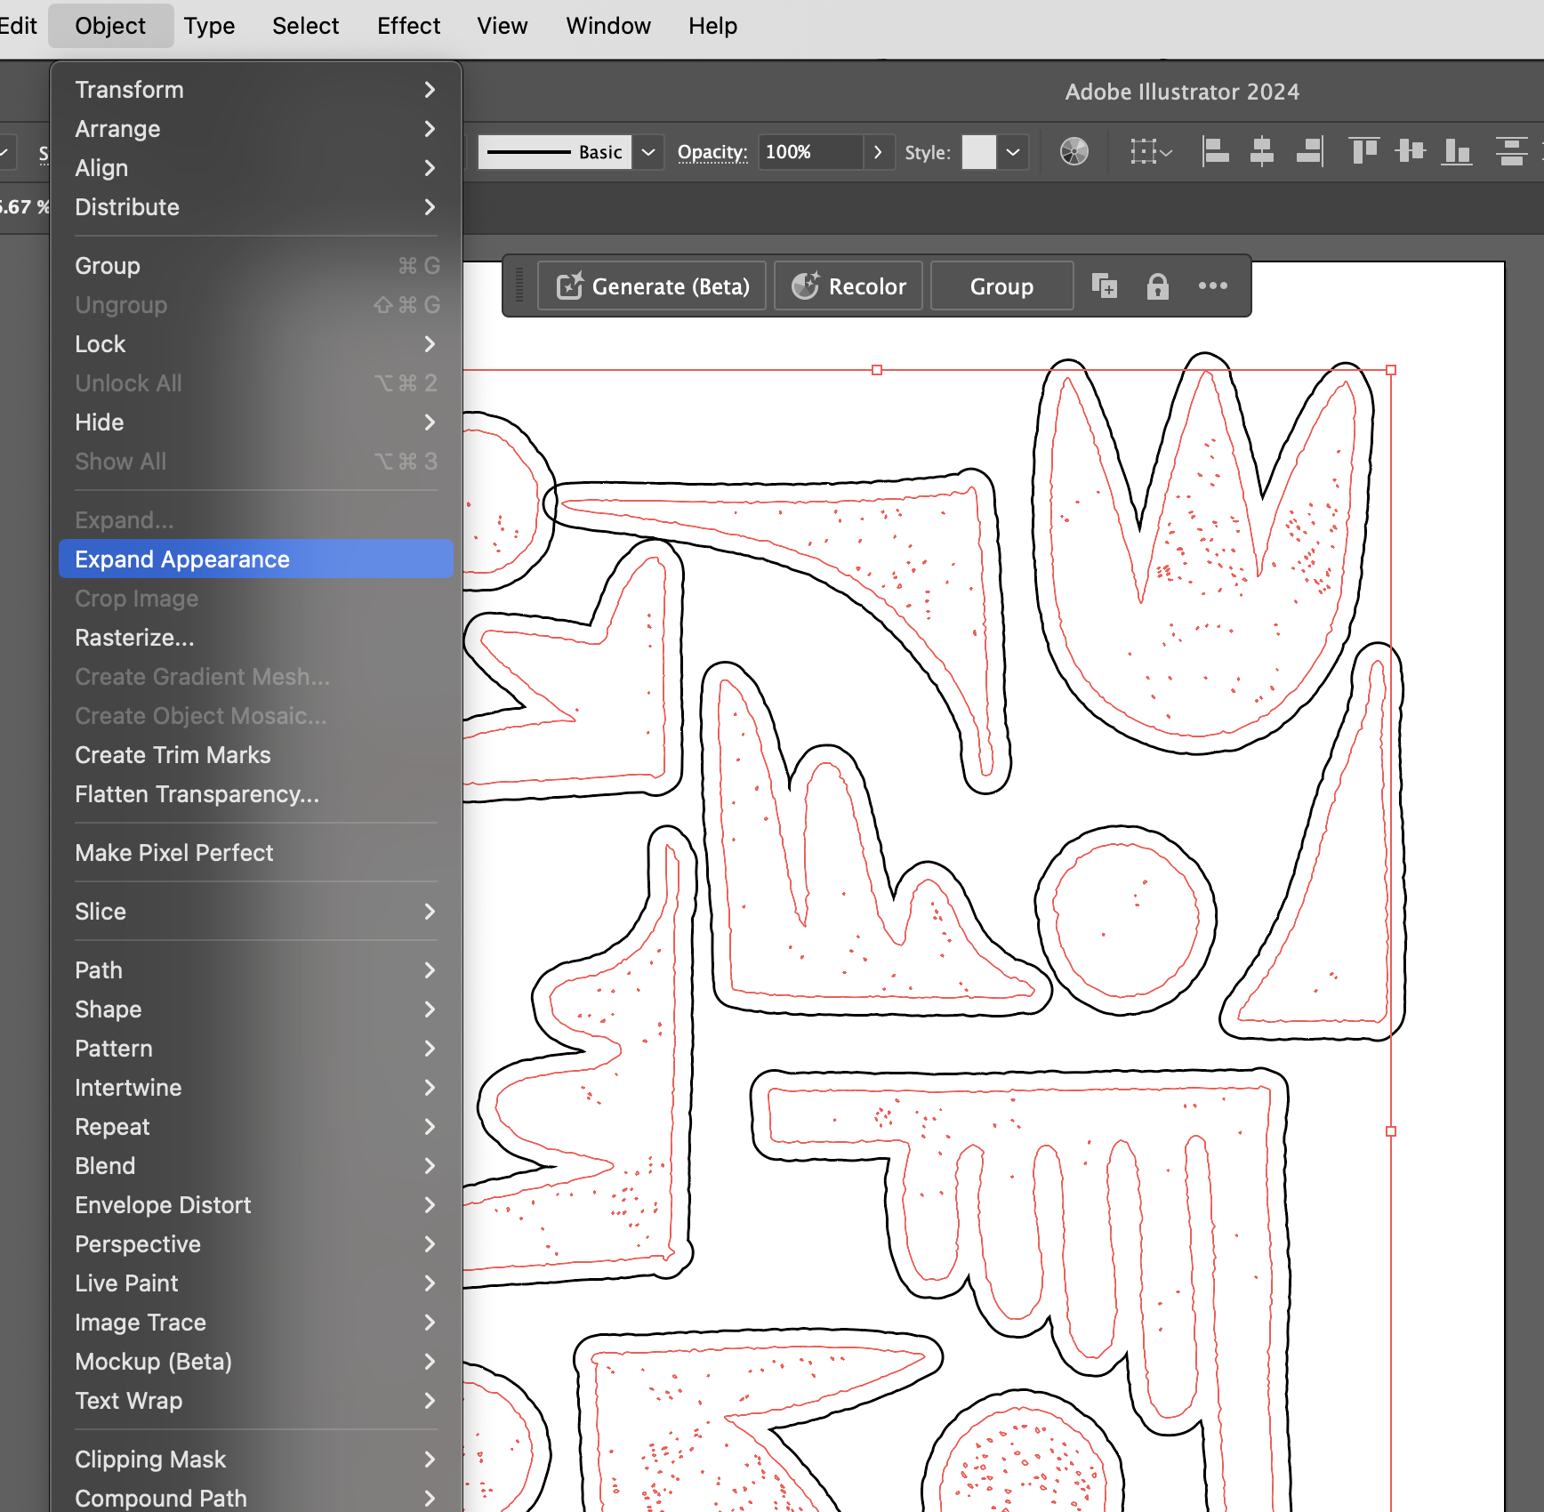Expand the Shape submenu
Viewport: 1544px width, 1512px height.
(x=256, y=1009)
